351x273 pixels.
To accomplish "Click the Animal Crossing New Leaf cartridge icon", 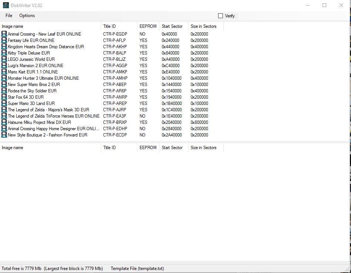I will click(4, 34).
